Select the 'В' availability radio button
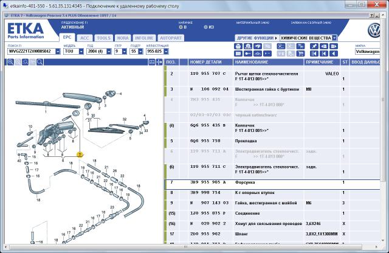This screenshot has width=389, height=253. [181, 27]
